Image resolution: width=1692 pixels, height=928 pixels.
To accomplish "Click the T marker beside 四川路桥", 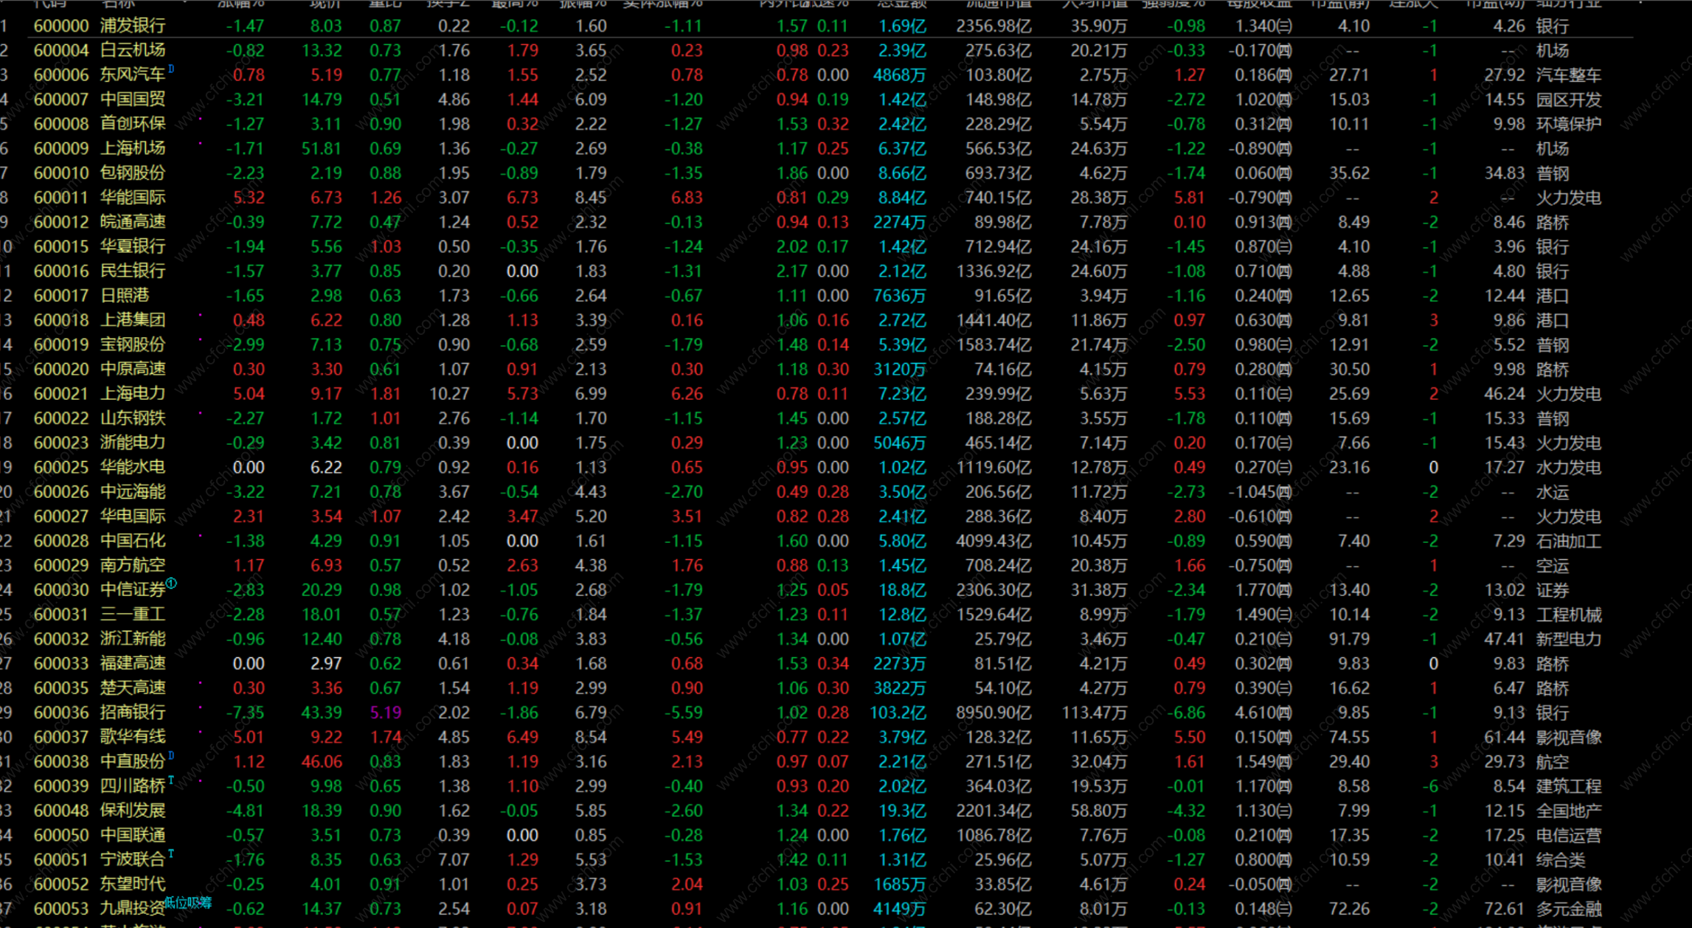I will (171, 780).
